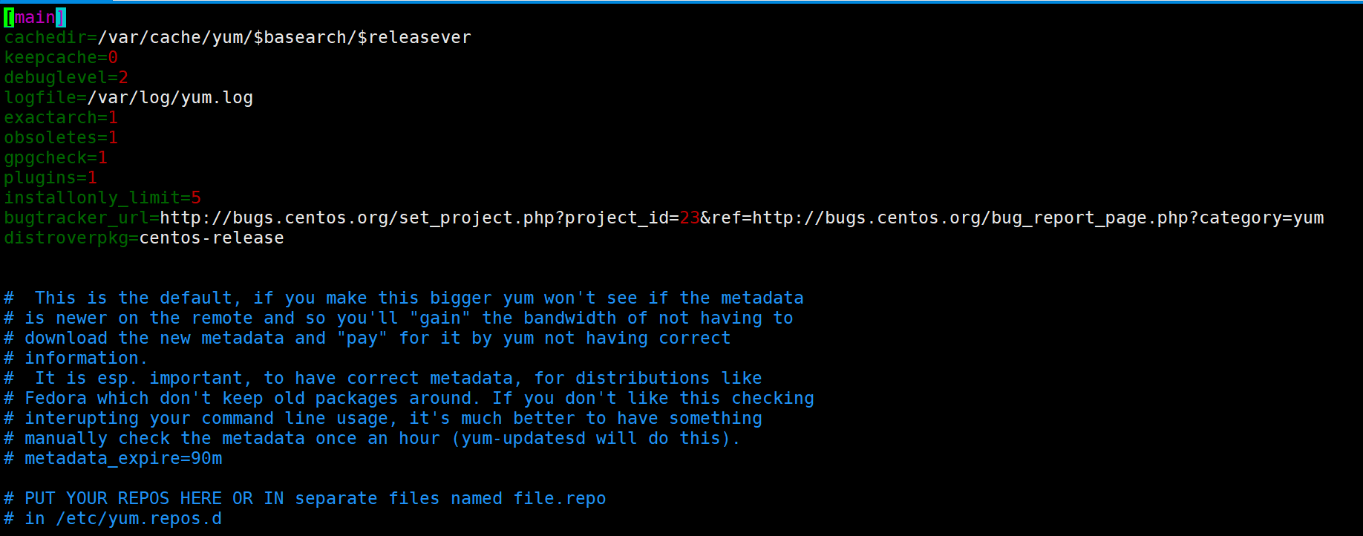Click the project_id=23 value in URL
This screenshot has width=1363, height=536.
(633, 218)
